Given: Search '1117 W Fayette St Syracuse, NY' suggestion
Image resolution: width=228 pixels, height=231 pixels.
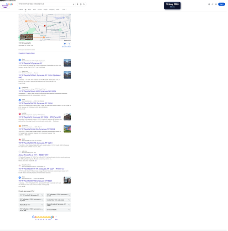Looking at the screenshot, I should click(31, 195).
